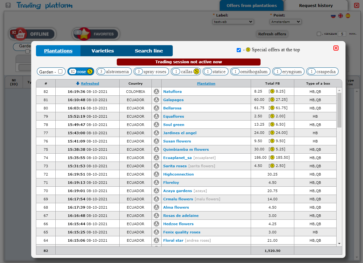
Task: Click the flower icon beside Bellarosa
Action: pos(156,108)
